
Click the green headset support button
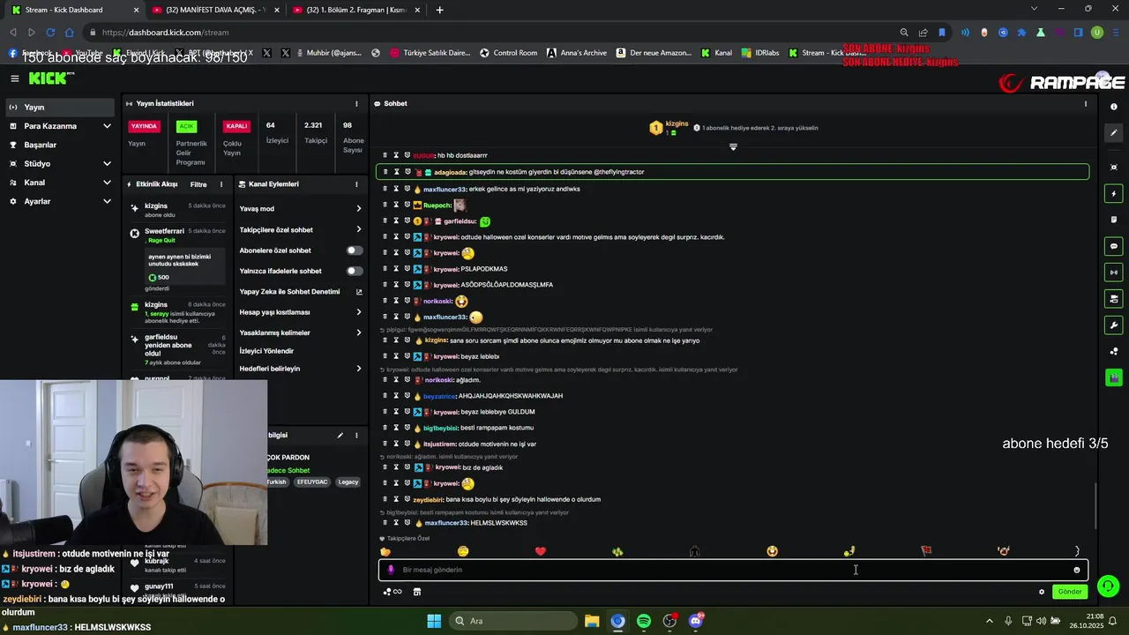1109,586
